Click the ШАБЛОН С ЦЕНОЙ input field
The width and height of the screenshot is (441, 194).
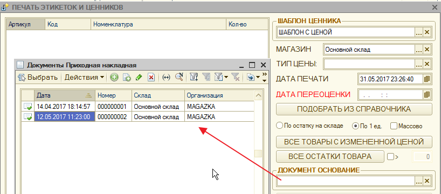click(346, 32)
